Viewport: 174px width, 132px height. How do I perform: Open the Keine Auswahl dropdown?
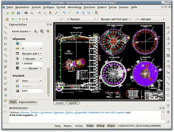[30, 31]
